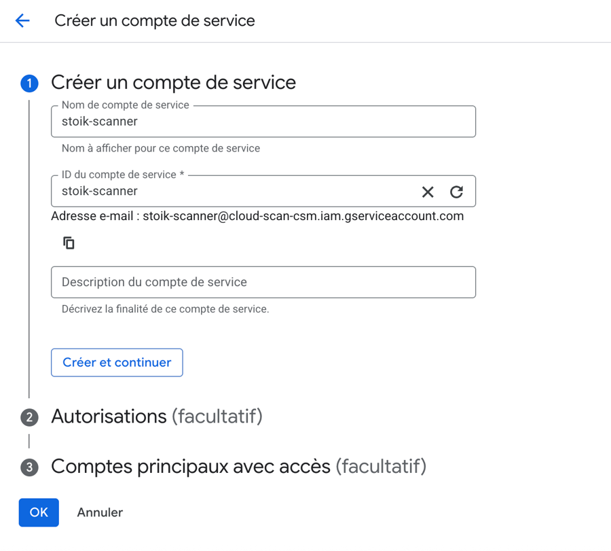The height and width of the screenshot is (551, 611).
Task: Expand the Autorisations (facultatif) step
Action: 156,416
